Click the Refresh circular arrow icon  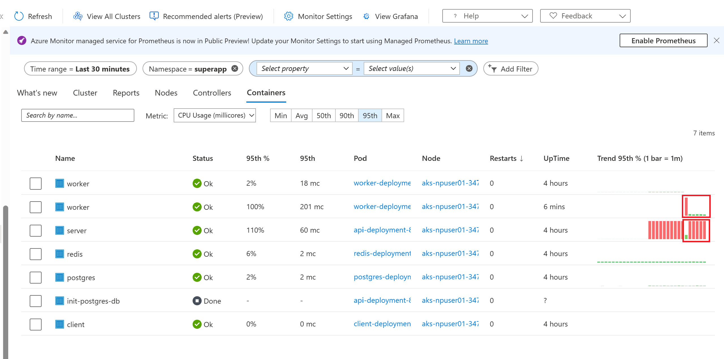click(19, 16)
